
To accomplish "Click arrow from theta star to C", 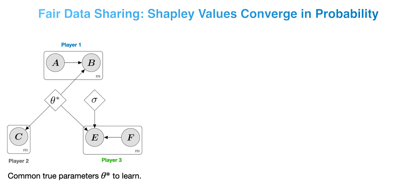I will click(38, 116).
